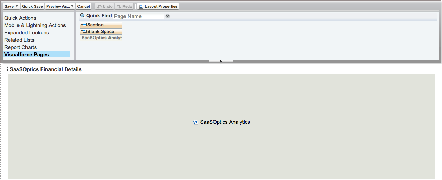Screen dimensions: 442x180
Task: Clear the Quick Find search
Action: tap(167, 16)
